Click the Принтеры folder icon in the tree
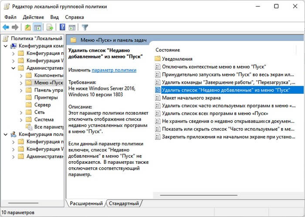 29,97
